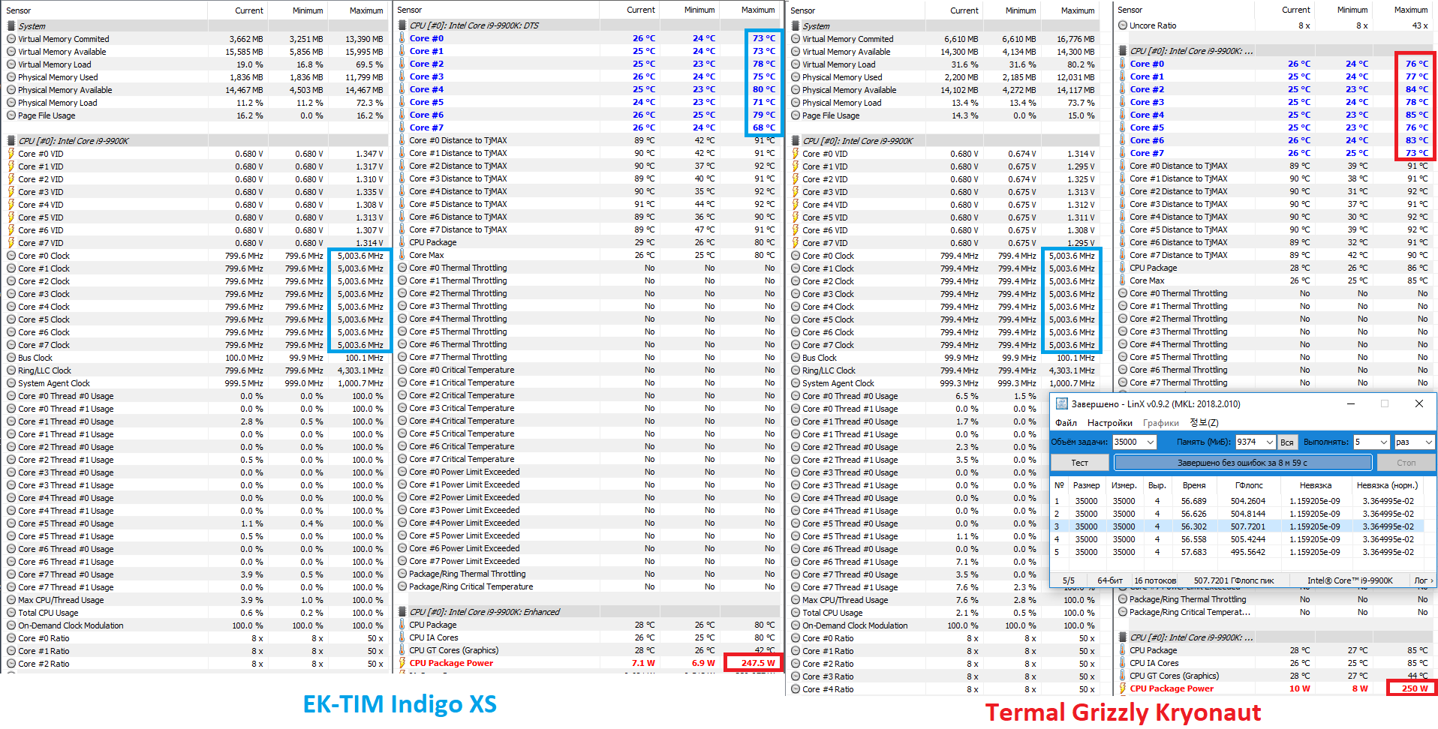Screen dimensions: 1438x729
Task: Click the Sensor column header in second panel
Action: (410, 10)
